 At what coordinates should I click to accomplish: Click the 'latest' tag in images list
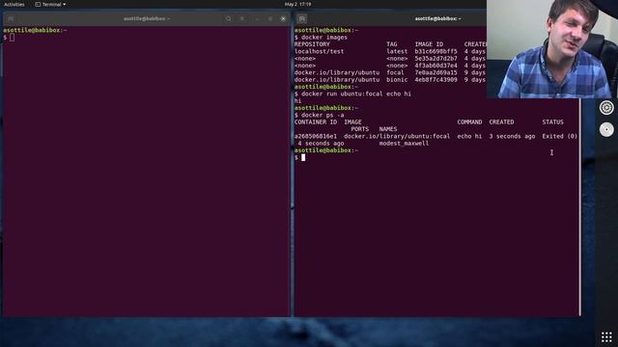coord(397,51)
